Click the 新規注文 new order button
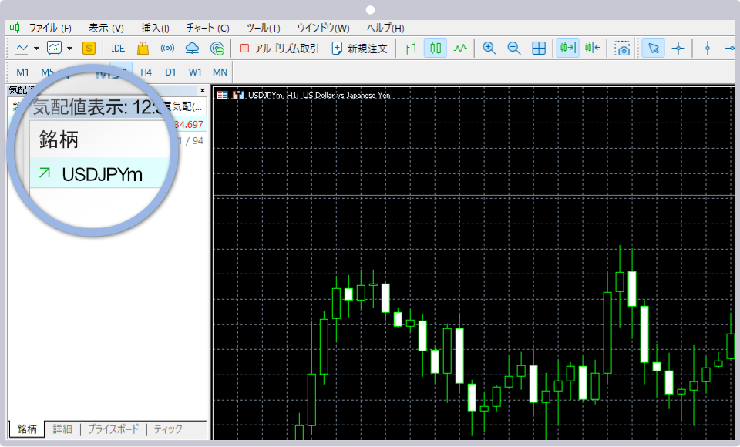The width and height of the screenshot is (740, 447). pos(360,48)
